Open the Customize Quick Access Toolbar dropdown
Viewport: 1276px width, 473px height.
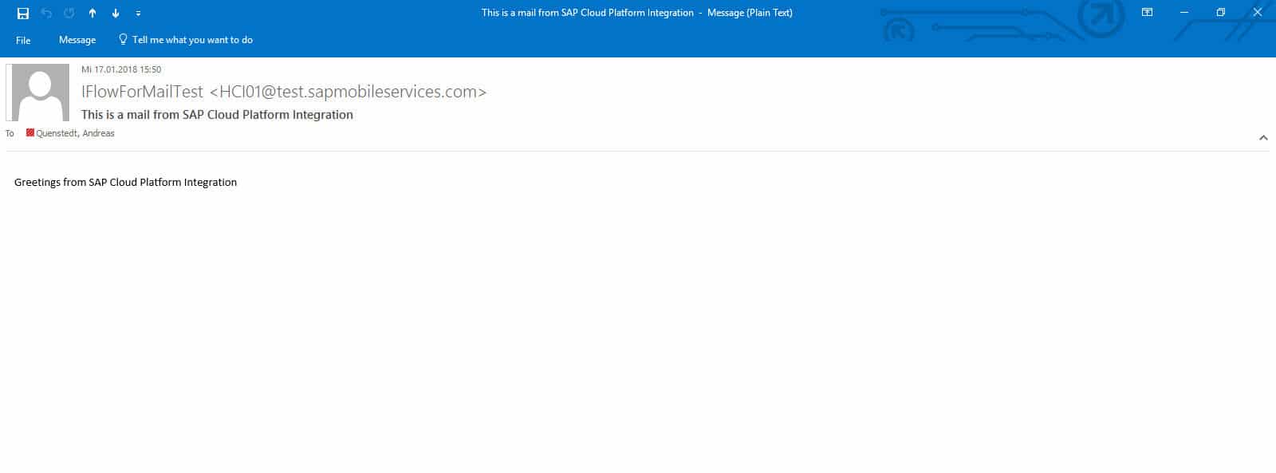138,14
